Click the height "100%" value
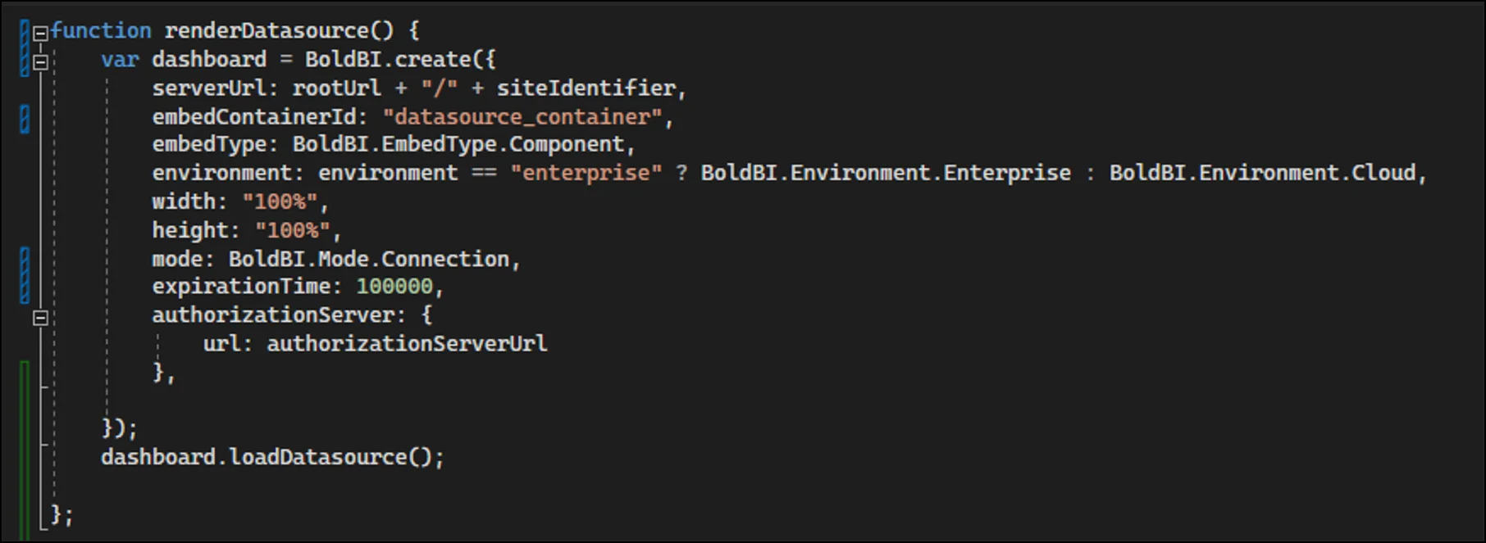This screenshot has height=543, width=1486. 292,231
